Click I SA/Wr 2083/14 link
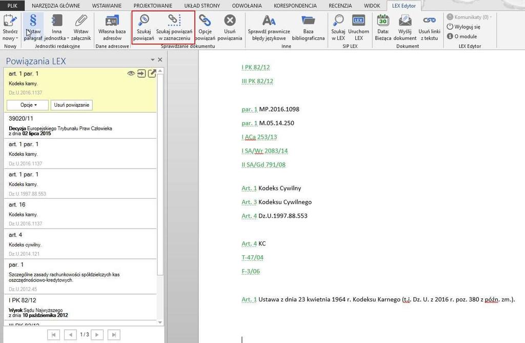Image resolution: width=525 pixels, height=343 pixels. [265, 151]
